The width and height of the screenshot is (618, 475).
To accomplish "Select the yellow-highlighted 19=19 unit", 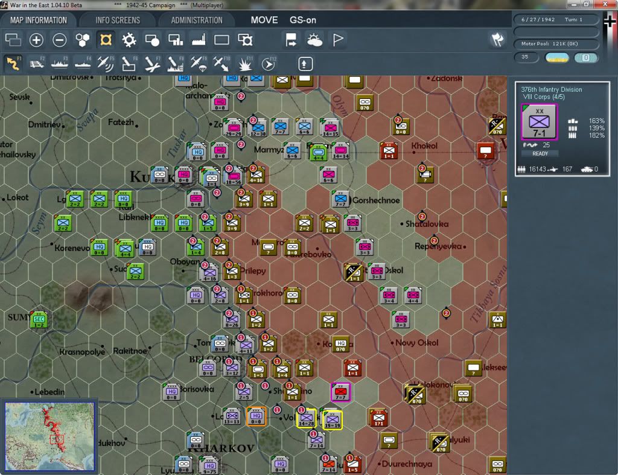I will (x=333, y=420).
